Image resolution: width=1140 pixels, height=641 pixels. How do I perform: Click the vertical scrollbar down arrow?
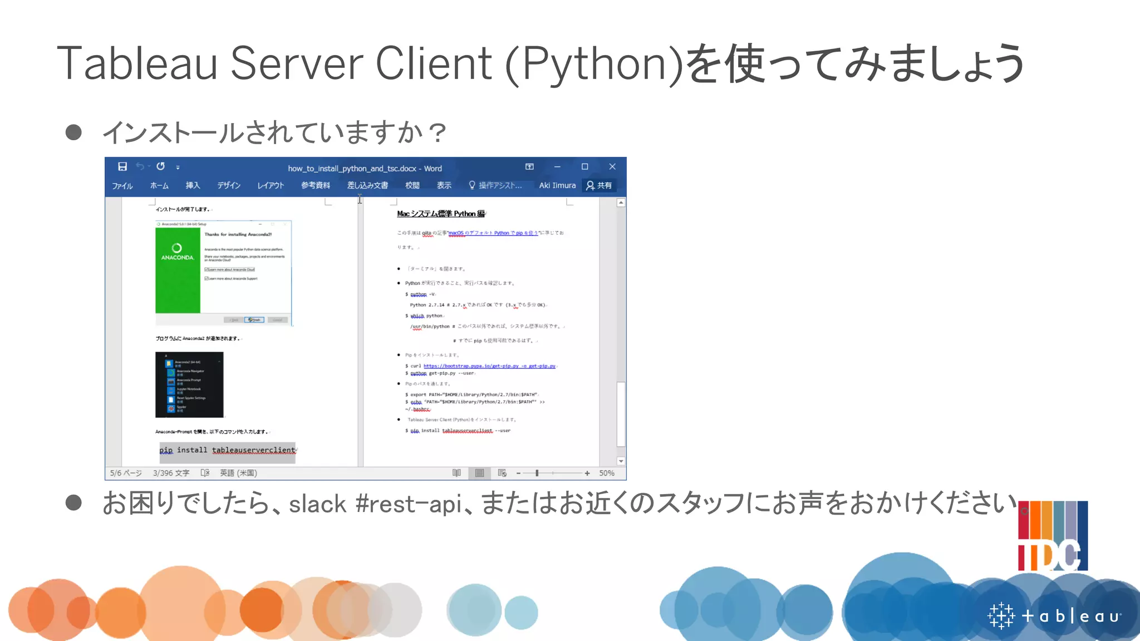point(621,461)
